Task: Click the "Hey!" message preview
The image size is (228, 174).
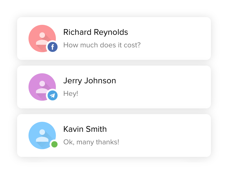Action: (x=71, y=94)
